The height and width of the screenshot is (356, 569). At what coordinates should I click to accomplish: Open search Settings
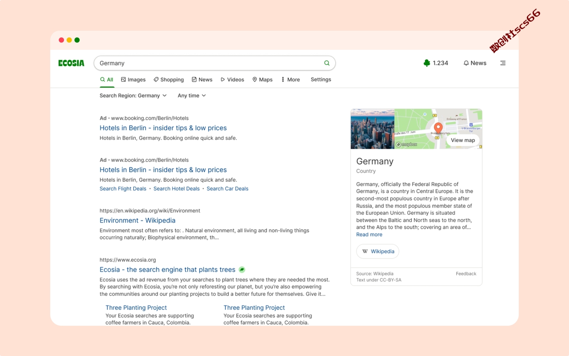(321, 80)
